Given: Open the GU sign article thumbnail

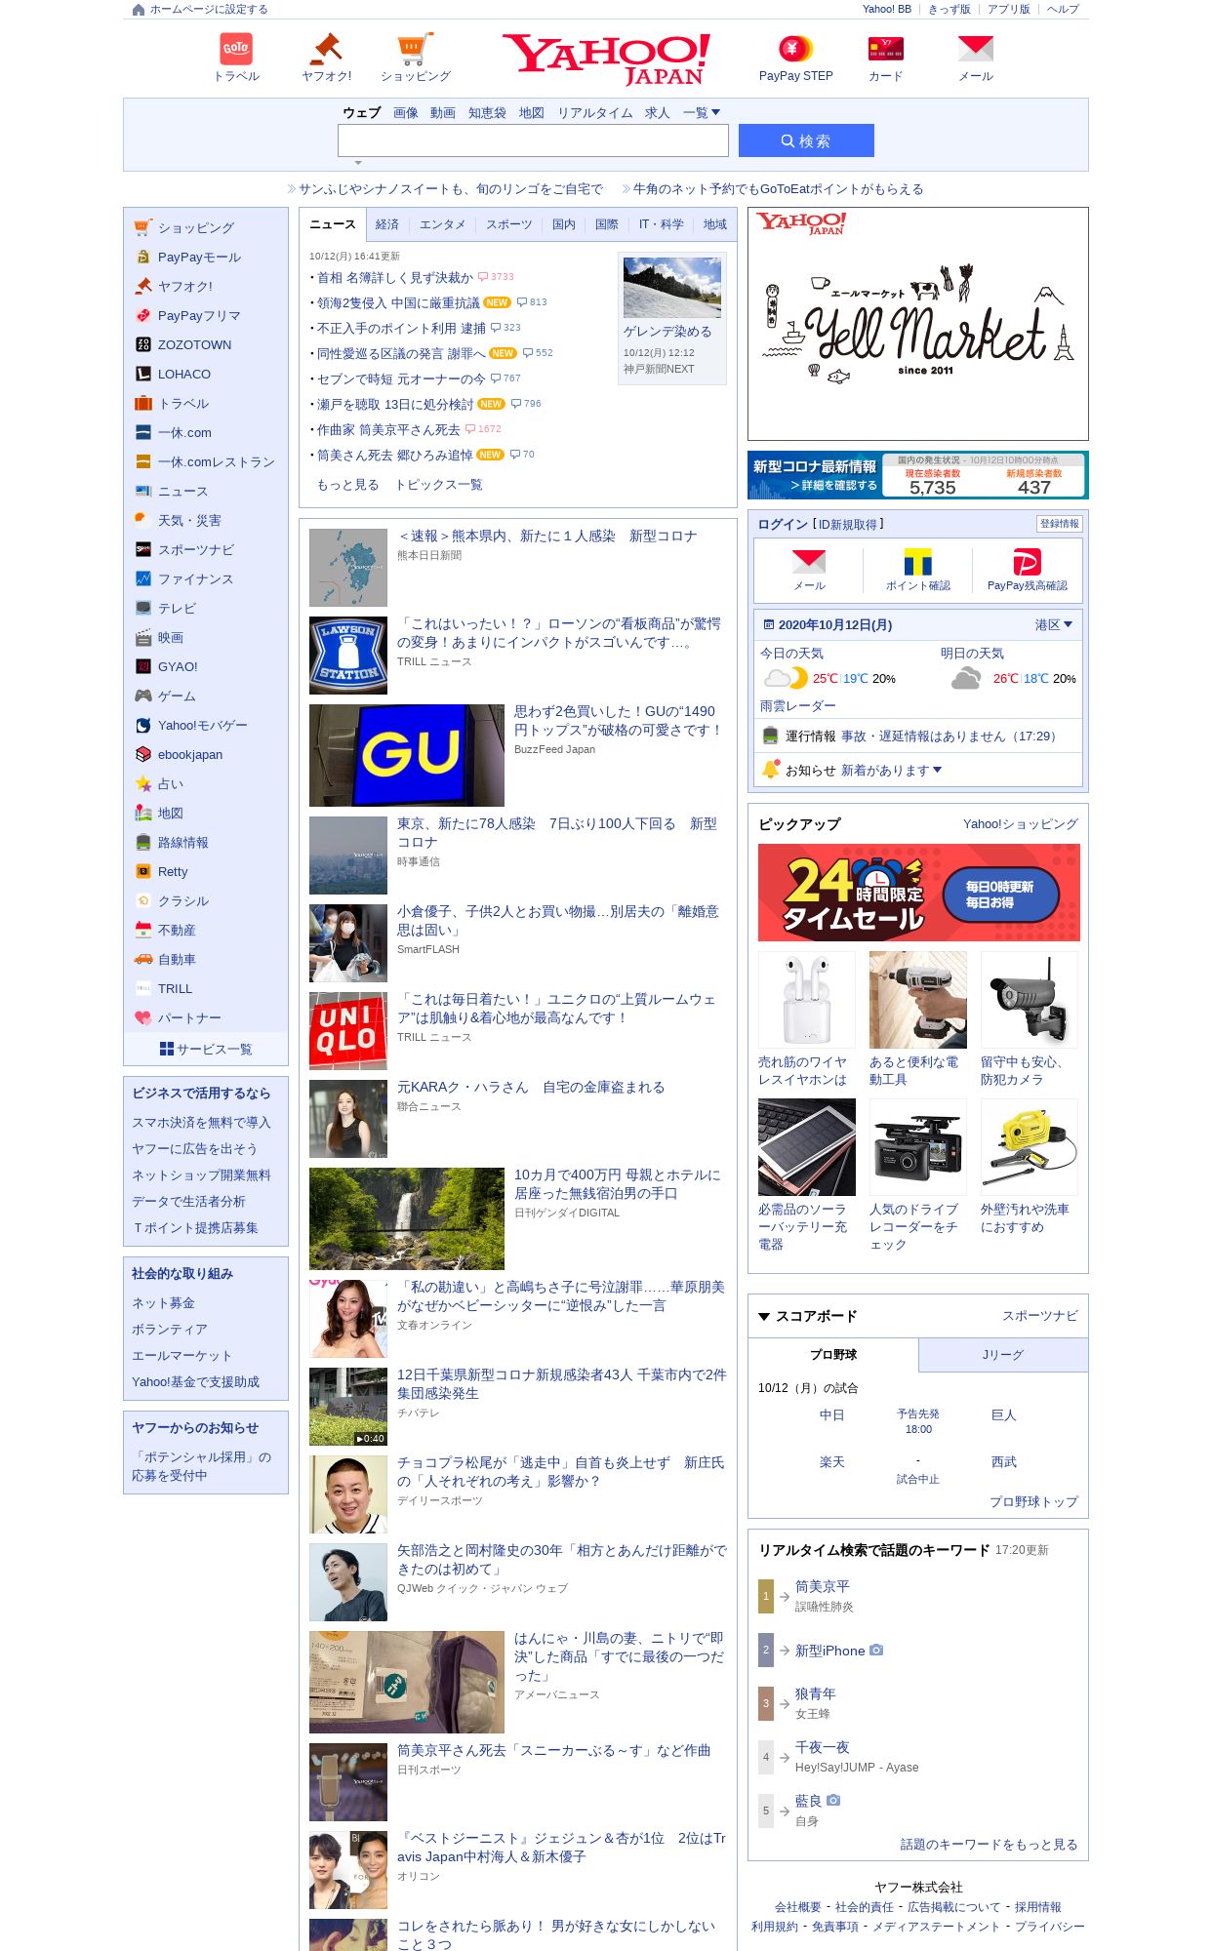Looking at the screenshot, I should pyautogui.click(x=407, y=755).
